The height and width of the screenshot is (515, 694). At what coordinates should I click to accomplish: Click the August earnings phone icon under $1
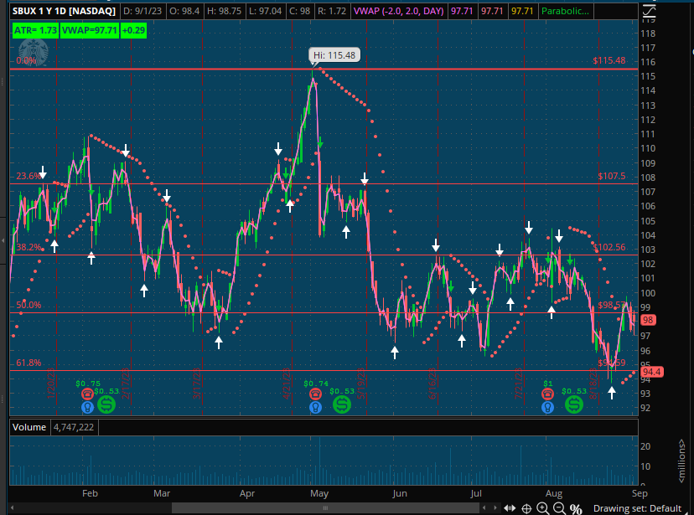[x=547, y=394]
